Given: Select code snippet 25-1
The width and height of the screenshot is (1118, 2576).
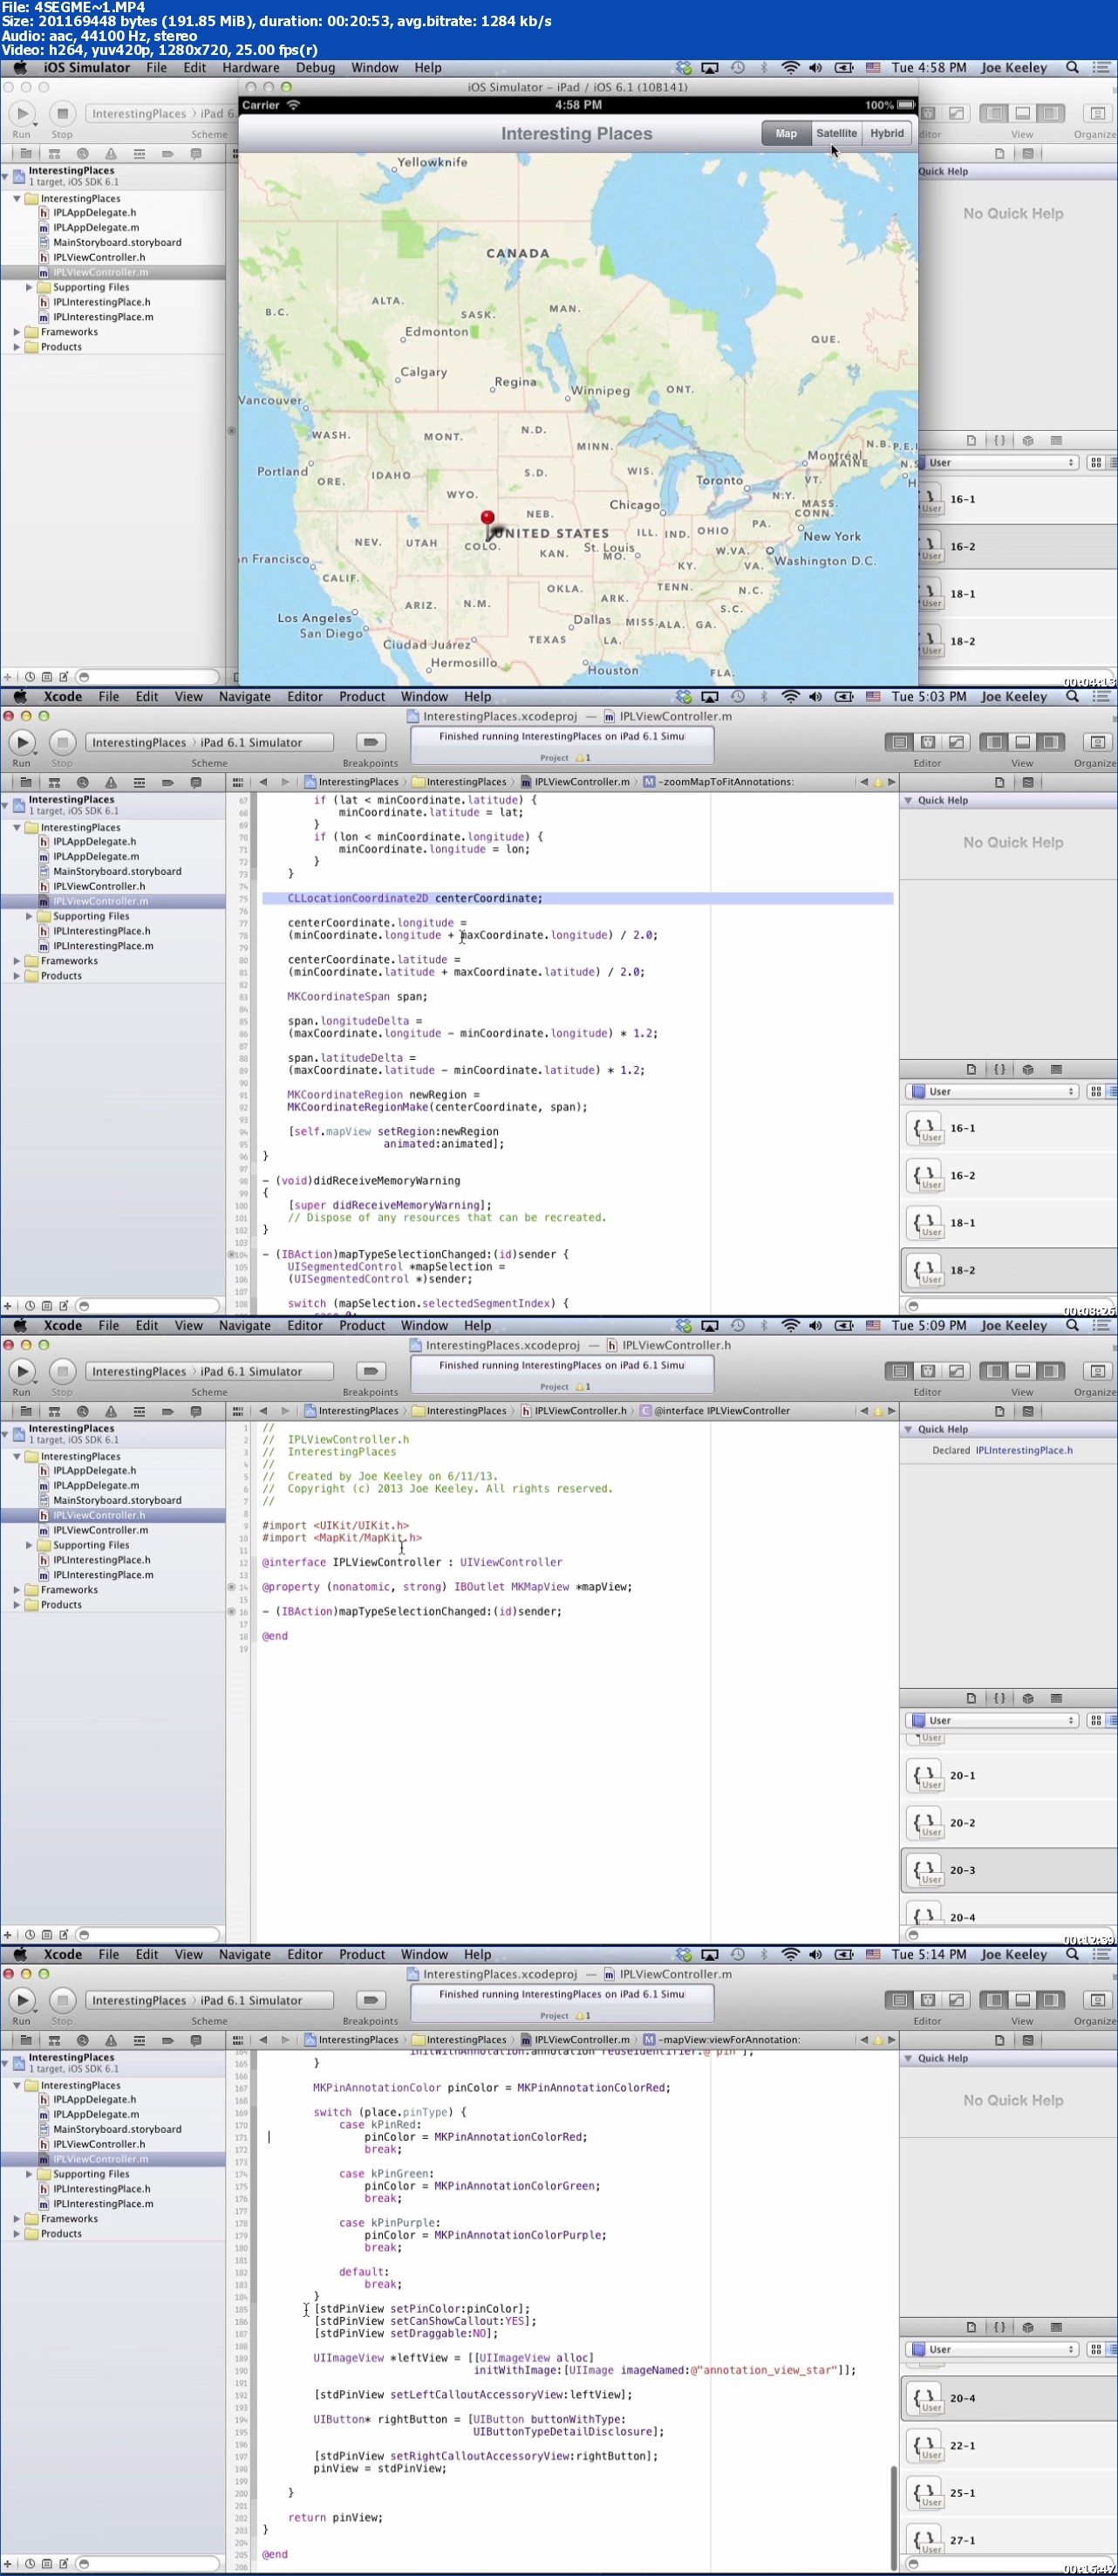Looking at the screenshot, I should 1009,2493.
